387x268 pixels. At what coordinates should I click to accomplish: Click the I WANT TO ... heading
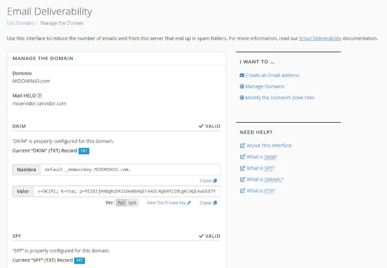257,62
